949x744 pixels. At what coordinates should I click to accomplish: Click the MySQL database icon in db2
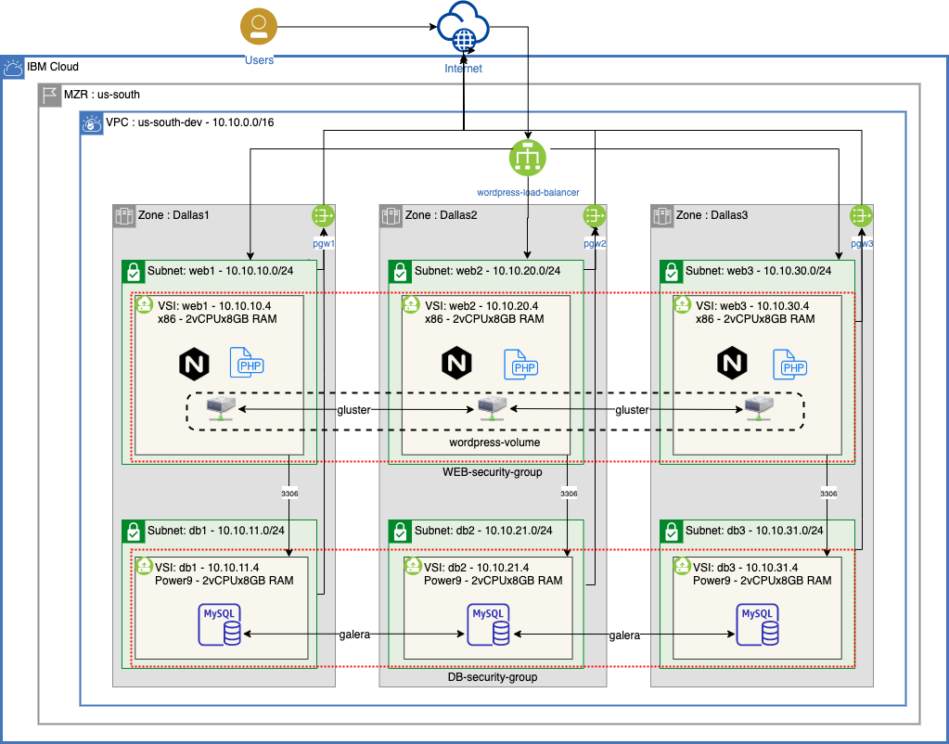pyautogui.click(x=489, y=624)
